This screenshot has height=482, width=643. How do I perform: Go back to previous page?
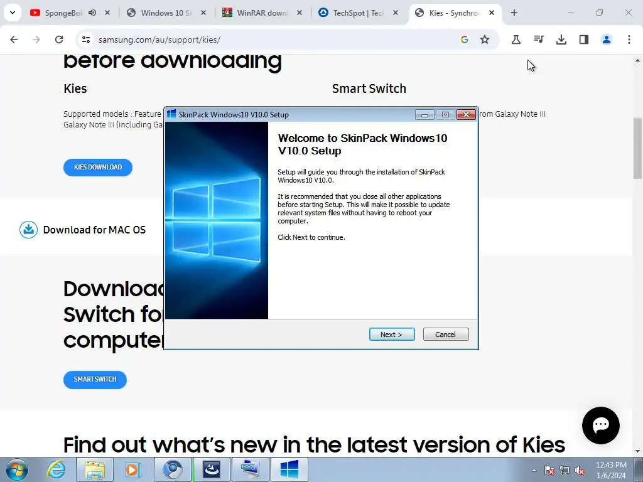[14, 40]
